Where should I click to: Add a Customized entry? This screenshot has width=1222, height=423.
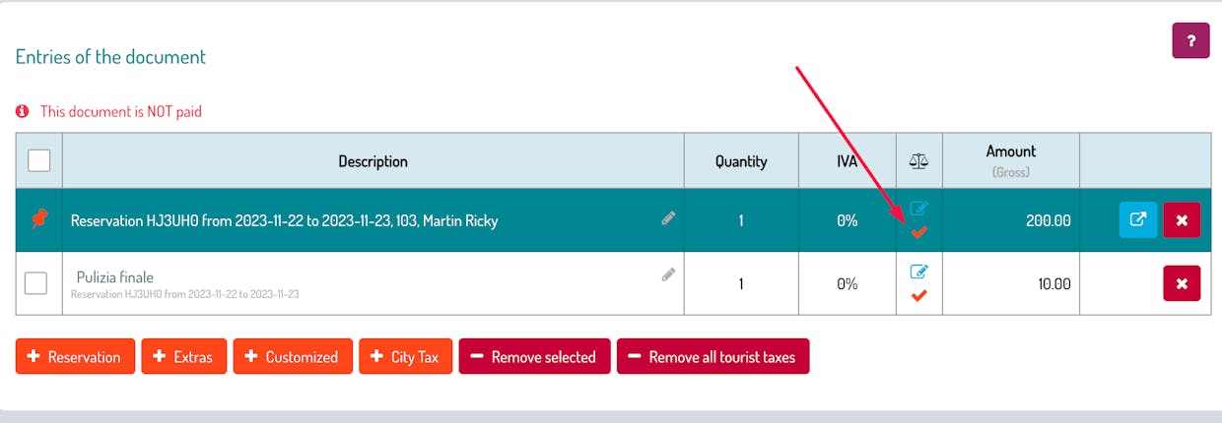pyautogui.click(x=293, y=357)
